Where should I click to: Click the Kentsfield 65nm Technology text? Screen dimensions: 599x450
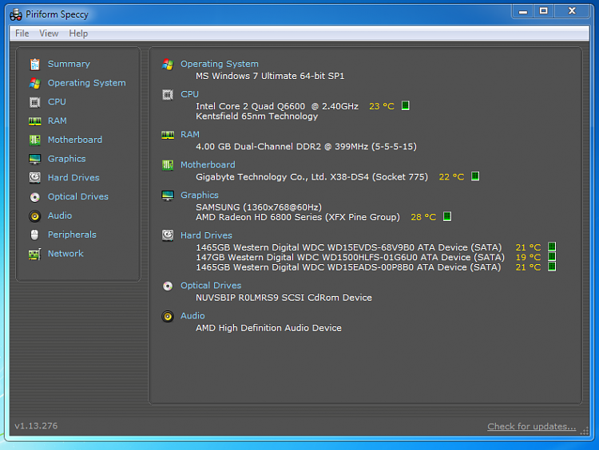[256, 116]
